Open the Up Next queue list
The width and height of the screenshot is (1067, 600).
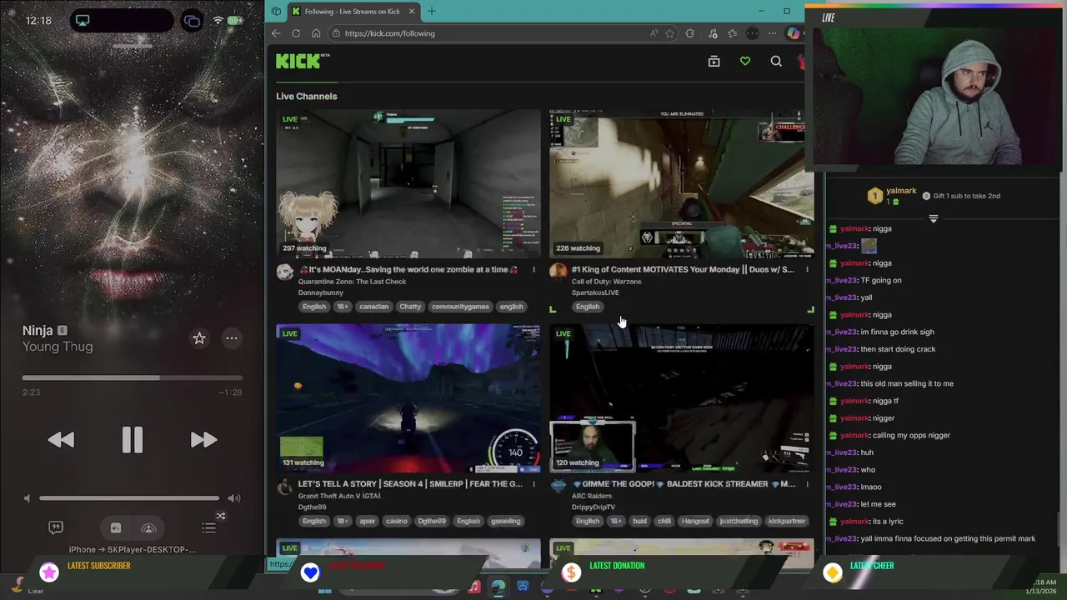tap(209, 527)
